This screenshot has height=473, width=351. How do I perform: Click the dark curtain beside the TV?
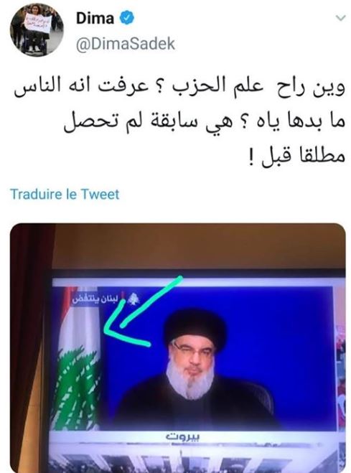click(x=29, y=347)
